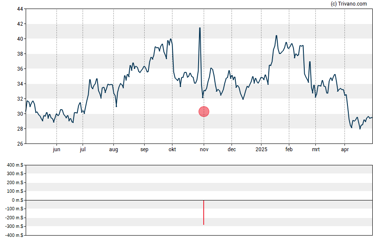
Task: Click the '100 m.$' axis label
Action: [x=15, y=191]
